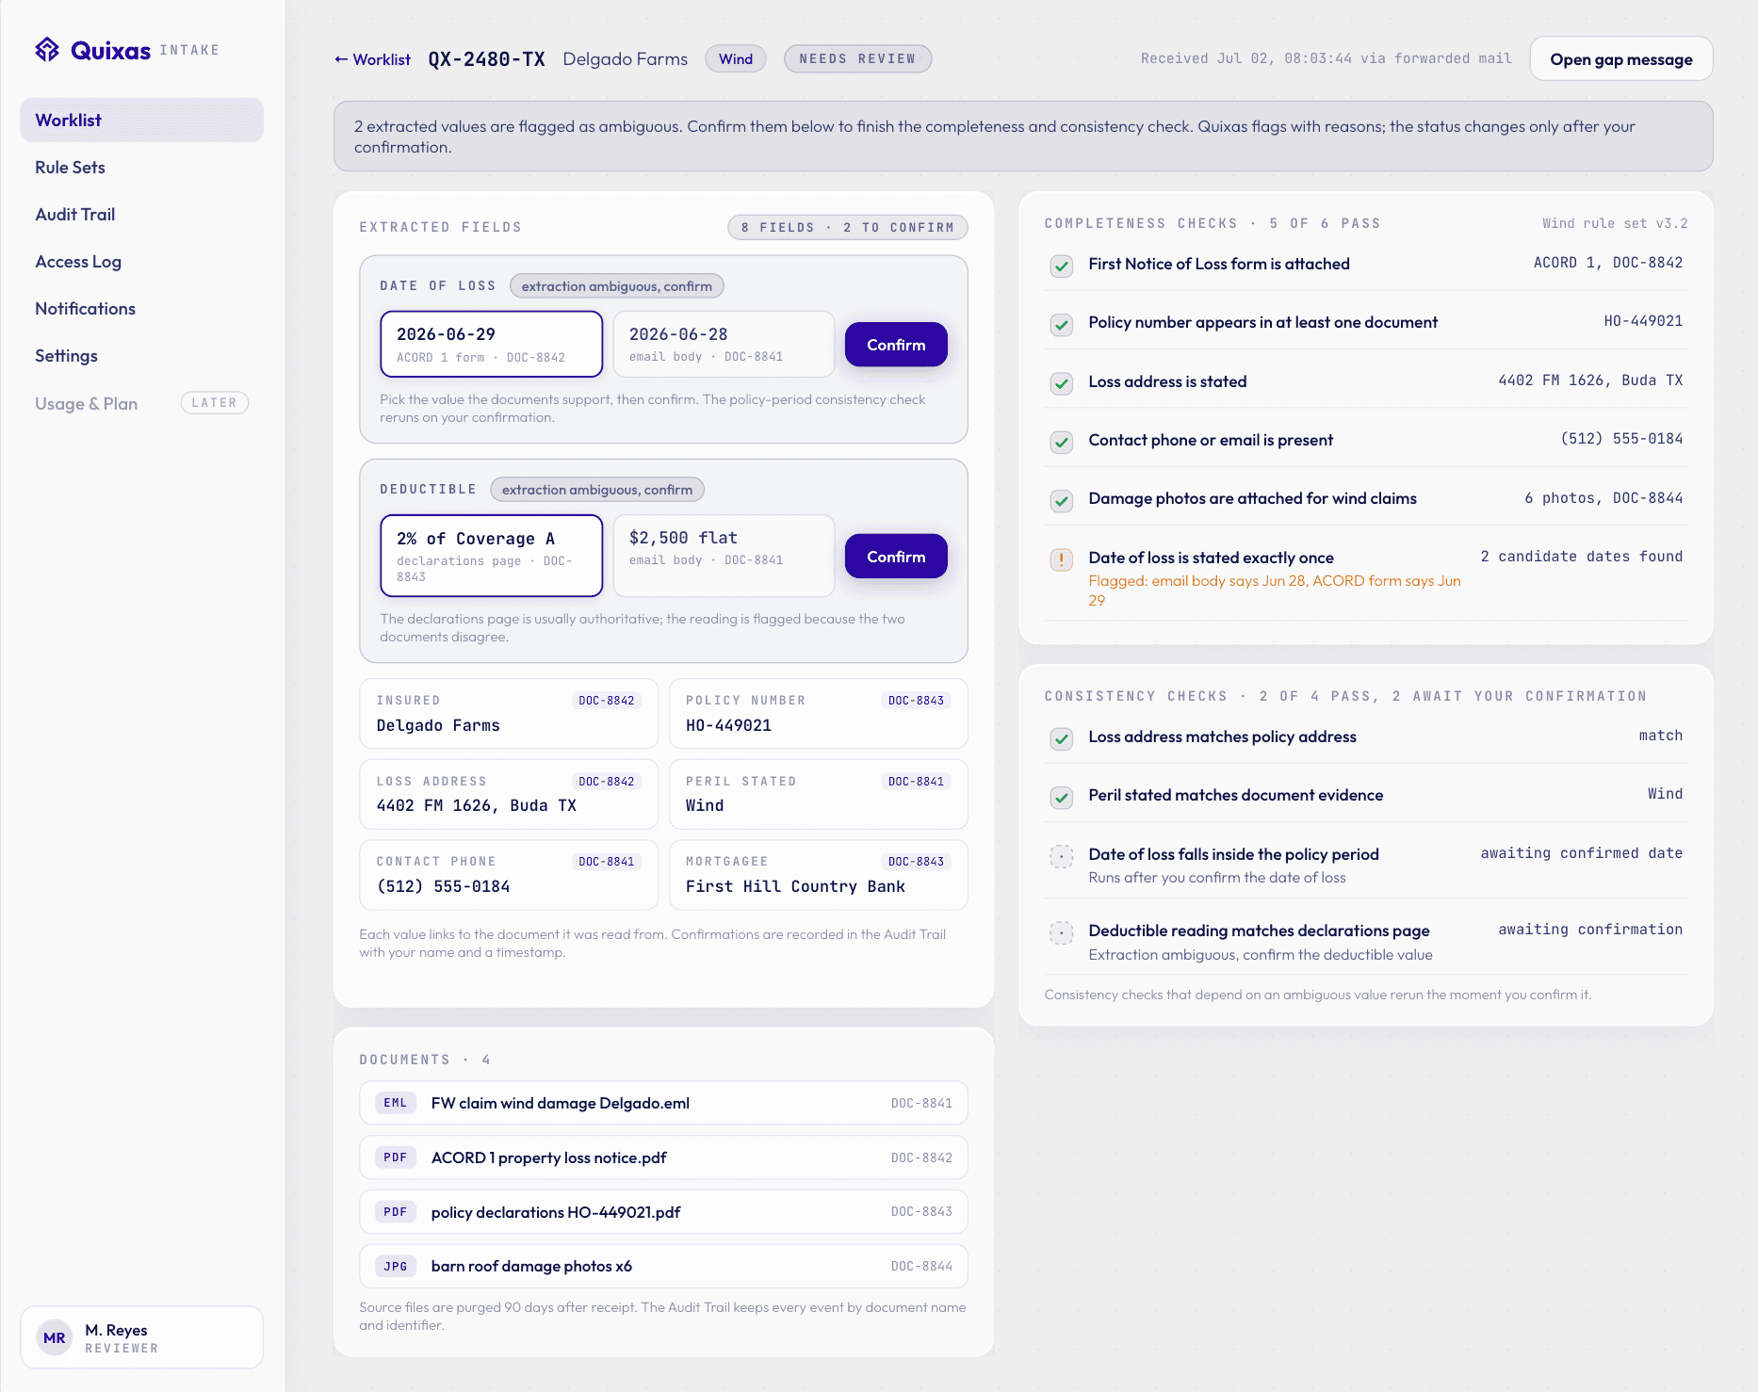Click PDF badge of ACORD 1 notice
Image resolution: width=1758 pixels, height=1392 pixels.
point(396,1157)
